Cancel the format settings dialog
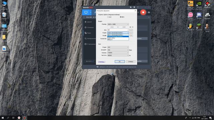 tap(130, 62)
